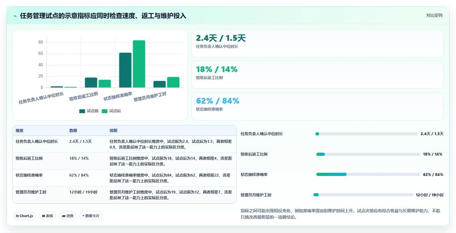Click the page title about 任务管理试点
Viewport: 456px width, 233px height.
coord(103,16)
